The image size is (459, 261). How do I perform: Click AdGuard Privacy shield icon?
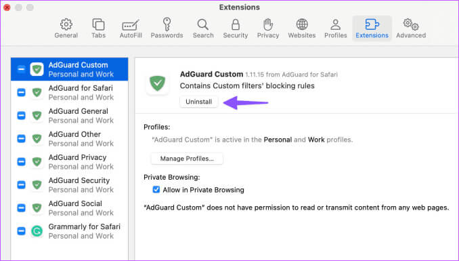click(37, 161)
